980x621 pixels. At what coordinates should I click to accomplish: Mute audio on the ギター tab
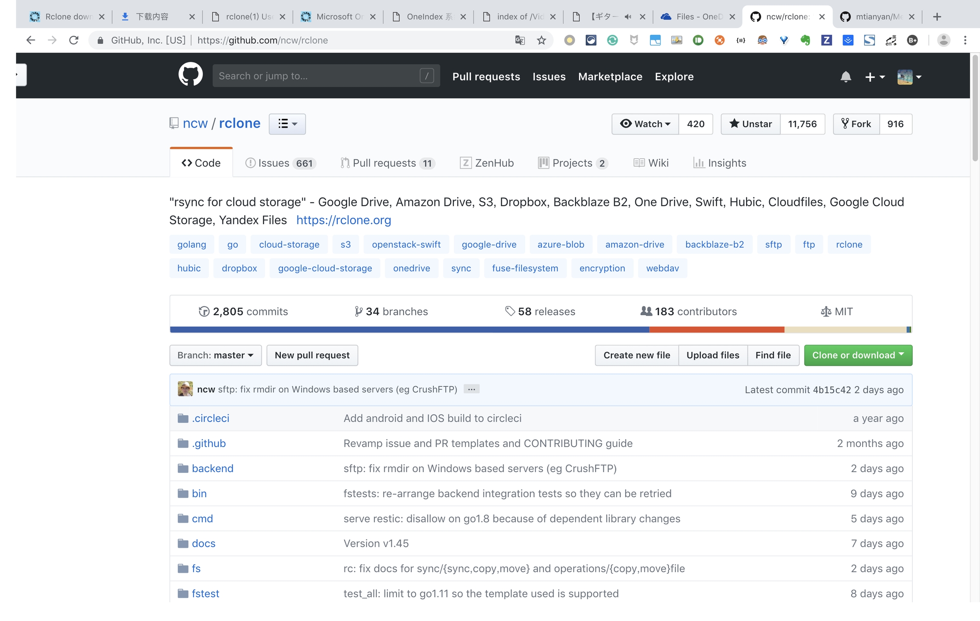point(628,17)
